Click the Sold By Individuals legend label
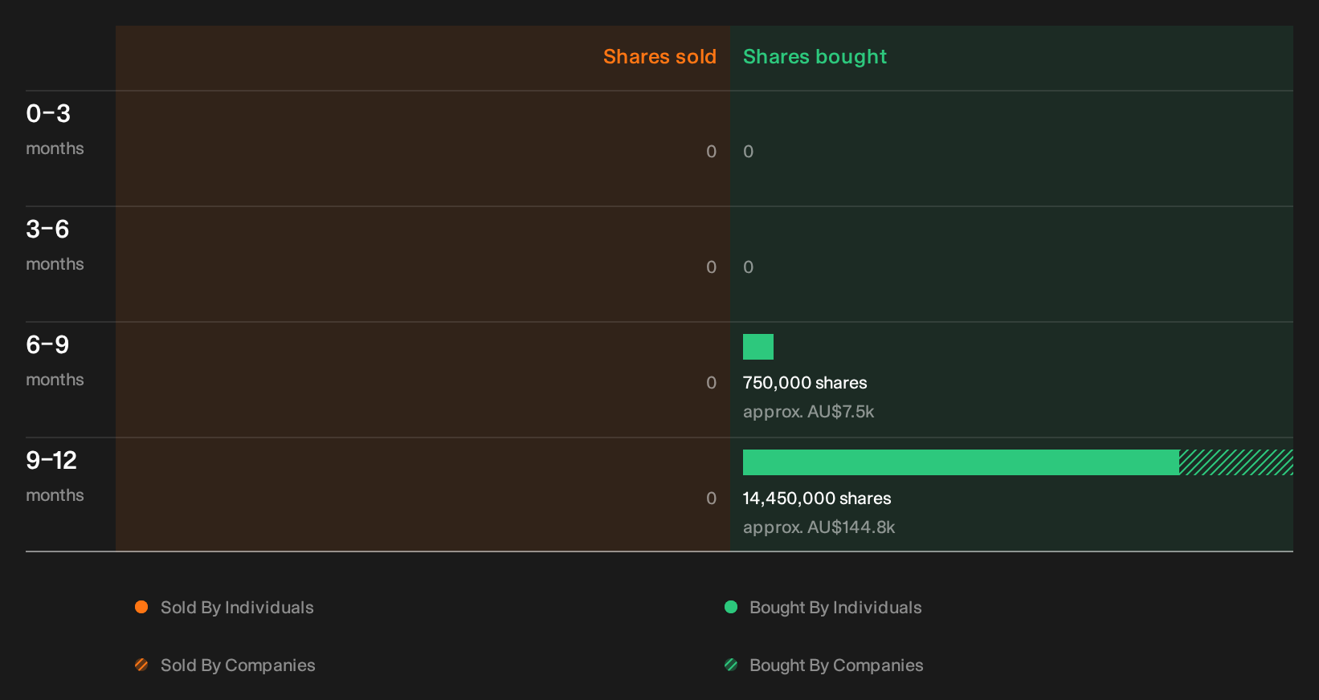 pos(237,608)
